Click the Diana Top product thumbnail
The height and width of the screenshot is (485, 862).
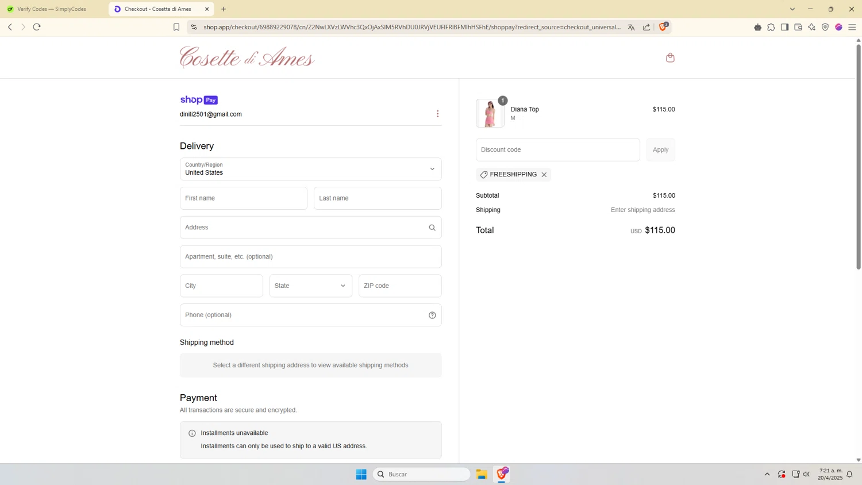490,113
